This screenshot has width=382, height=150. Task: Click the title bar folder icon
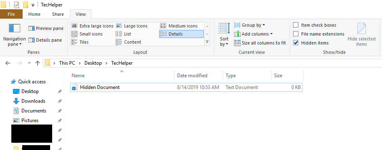(3, 4)
